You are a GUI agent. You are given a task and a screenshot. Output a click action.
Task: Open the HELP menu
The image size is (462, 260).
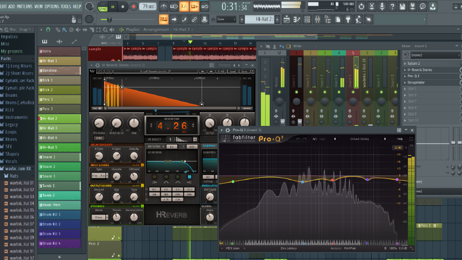77,6
